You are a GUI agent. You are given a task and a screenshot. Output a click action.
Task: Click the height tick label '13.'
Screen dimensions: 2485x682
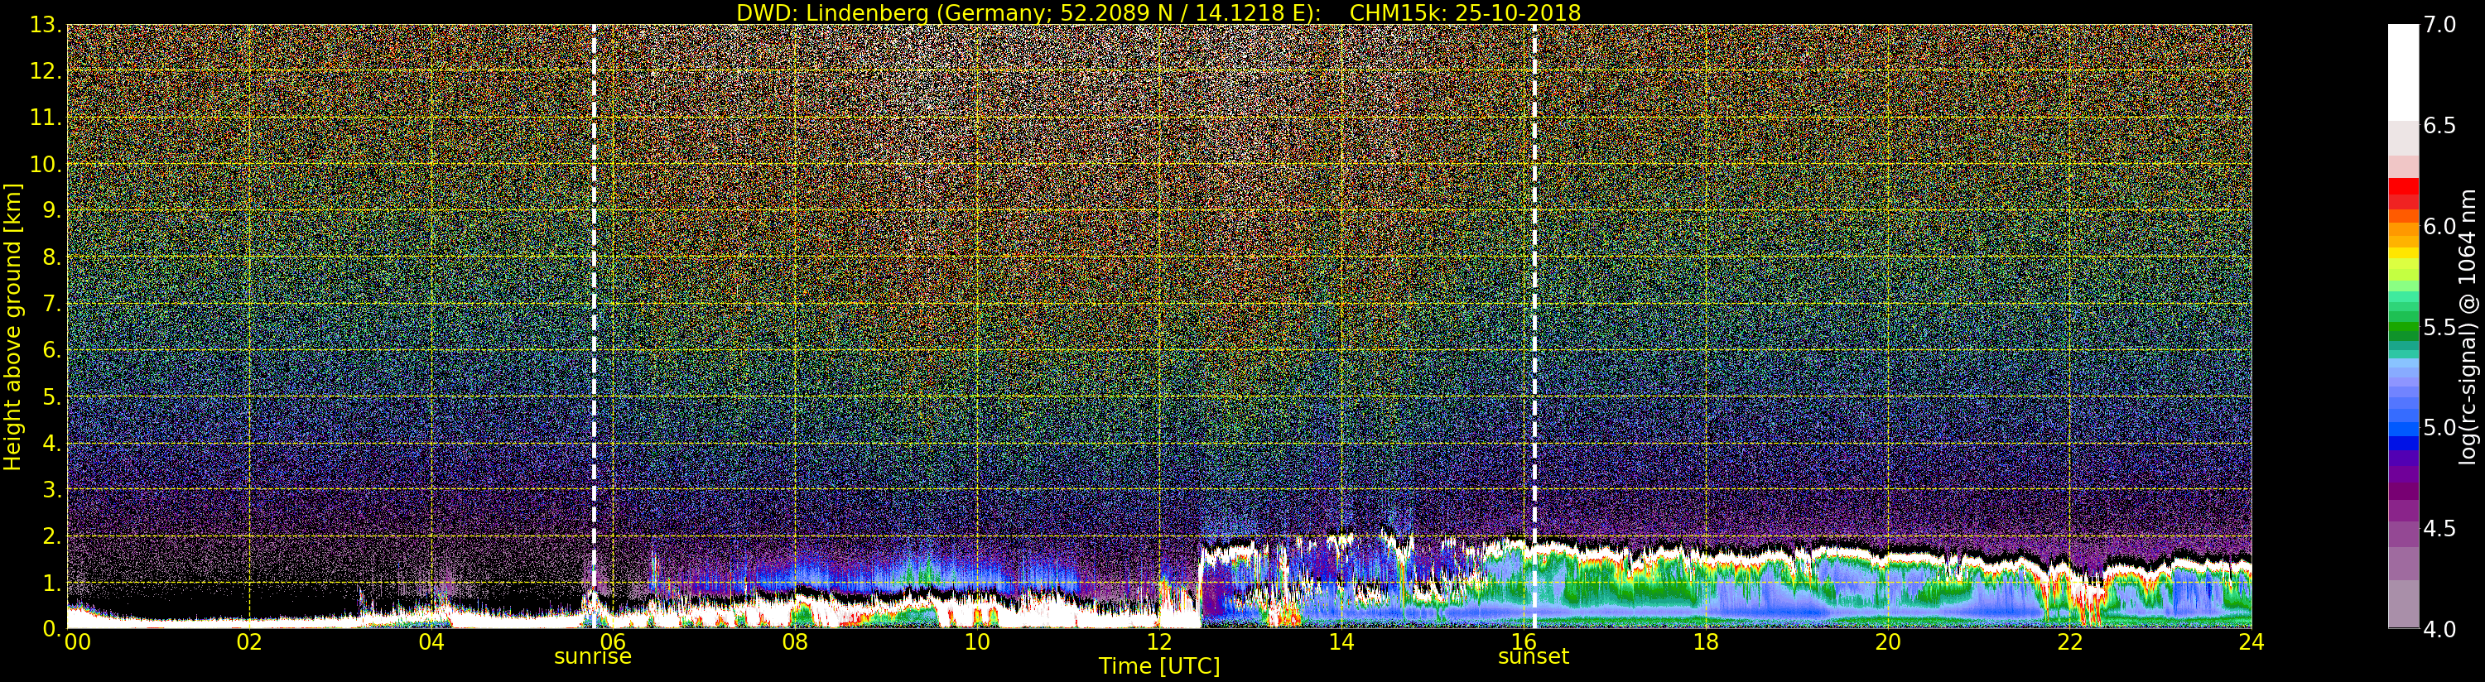click(46, 25)
